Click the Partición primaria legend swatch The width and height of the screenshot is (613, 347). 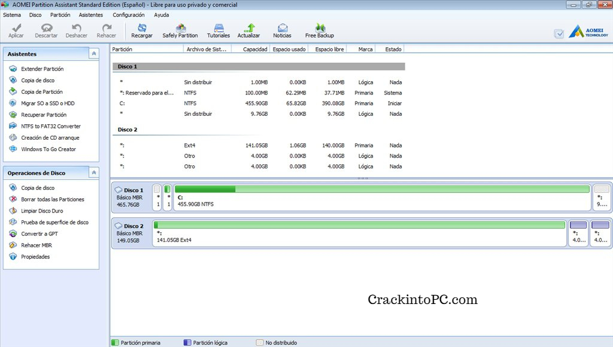[115, 343]
